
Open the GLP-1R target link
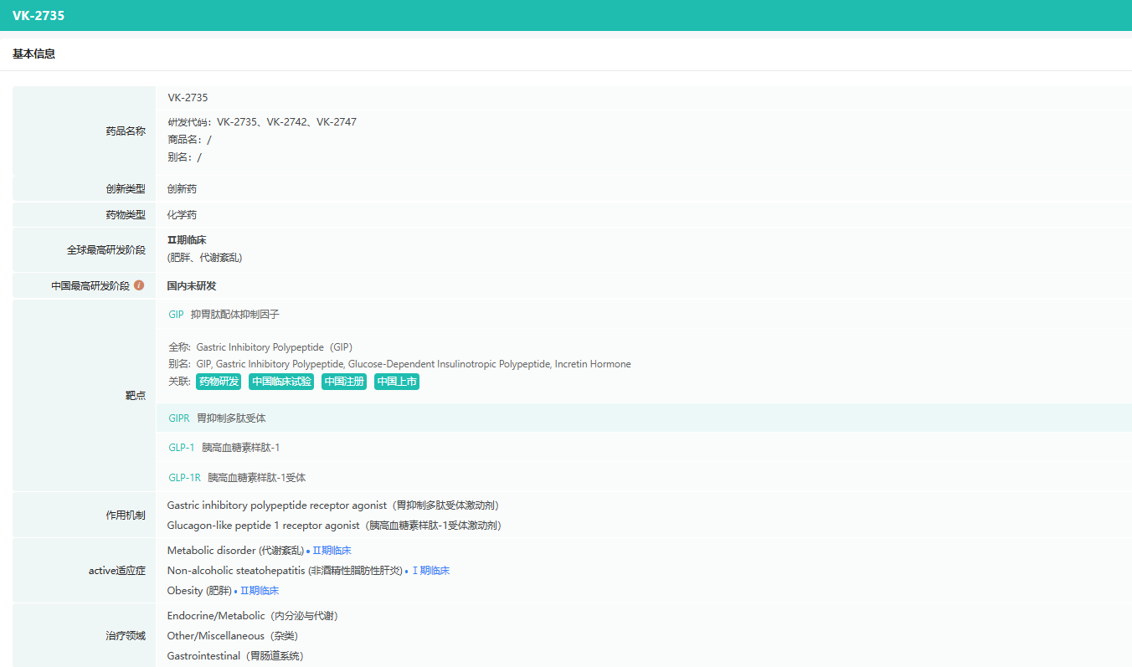(x=185, y=478)
